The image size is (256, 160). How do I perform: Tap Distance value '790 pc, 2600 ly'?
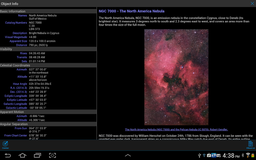(38, 45)
